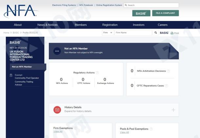Click the help icon beside CFTC Reparations Cases
The width and height of the screenshot is (200, 138).
[166, 86]
